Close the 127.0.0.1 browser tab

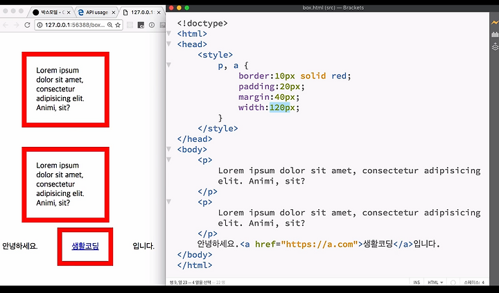click(x=158, y=12)
